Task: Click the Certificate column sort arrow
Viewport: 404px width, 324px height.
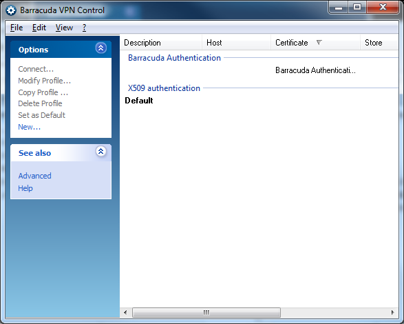Action: tap(319, 42)
